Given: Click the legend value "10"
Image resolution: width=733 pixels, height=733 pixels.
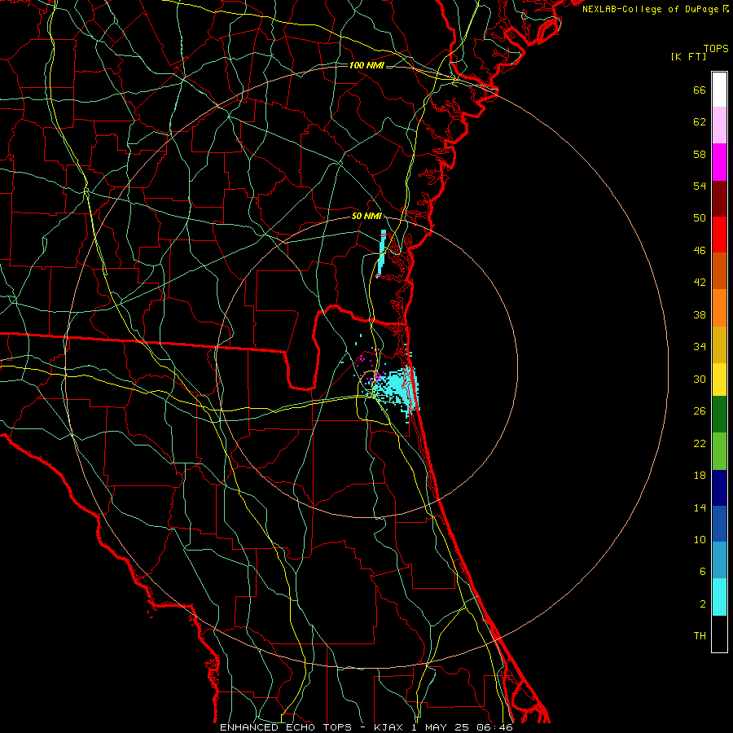Looking at the screenshot, I should click(x=700, y=540).
